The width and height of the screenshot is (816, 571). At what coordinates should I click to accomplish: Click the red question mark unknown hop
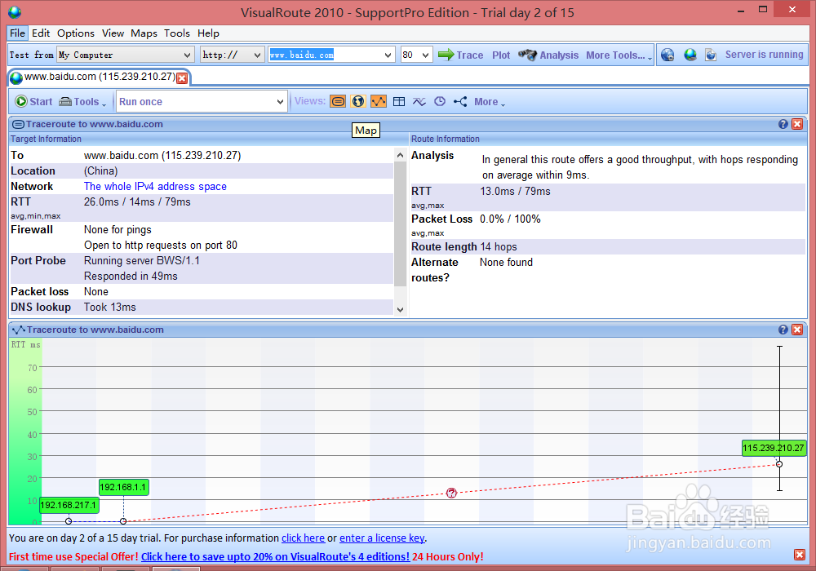pos(451,493)
